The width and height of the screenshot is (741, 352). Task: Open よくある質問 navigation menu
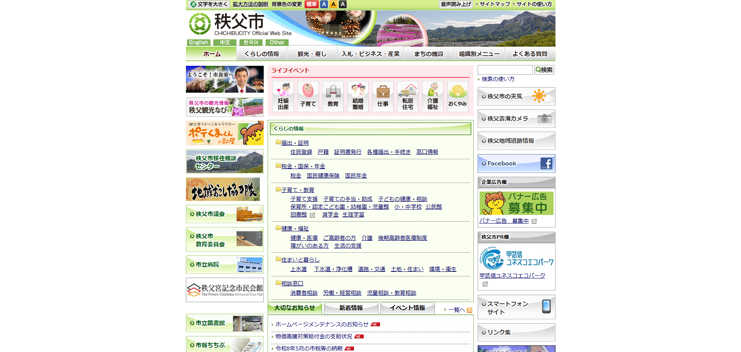(530, 54)
